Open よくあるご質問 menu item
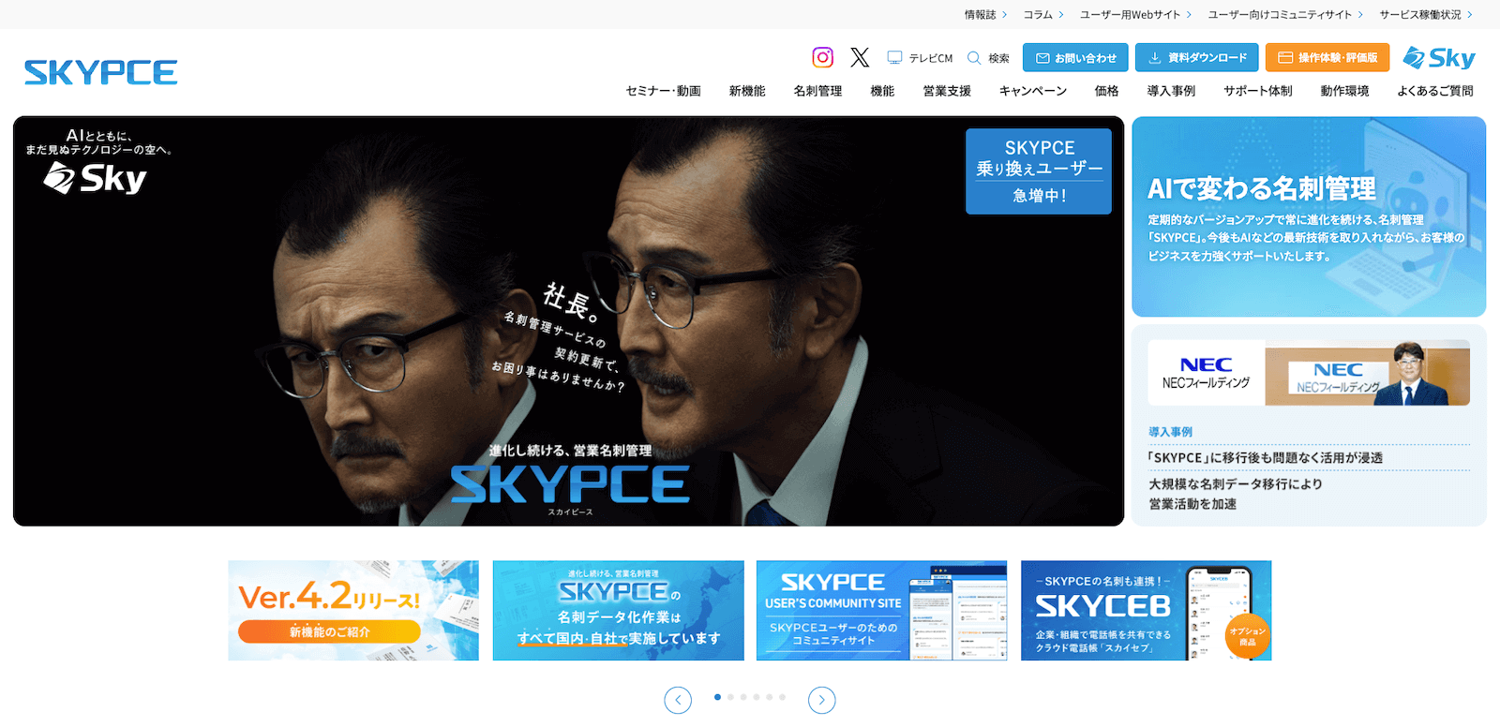The height and width of the screenshot is (727, 1500). pos(1435,91)
